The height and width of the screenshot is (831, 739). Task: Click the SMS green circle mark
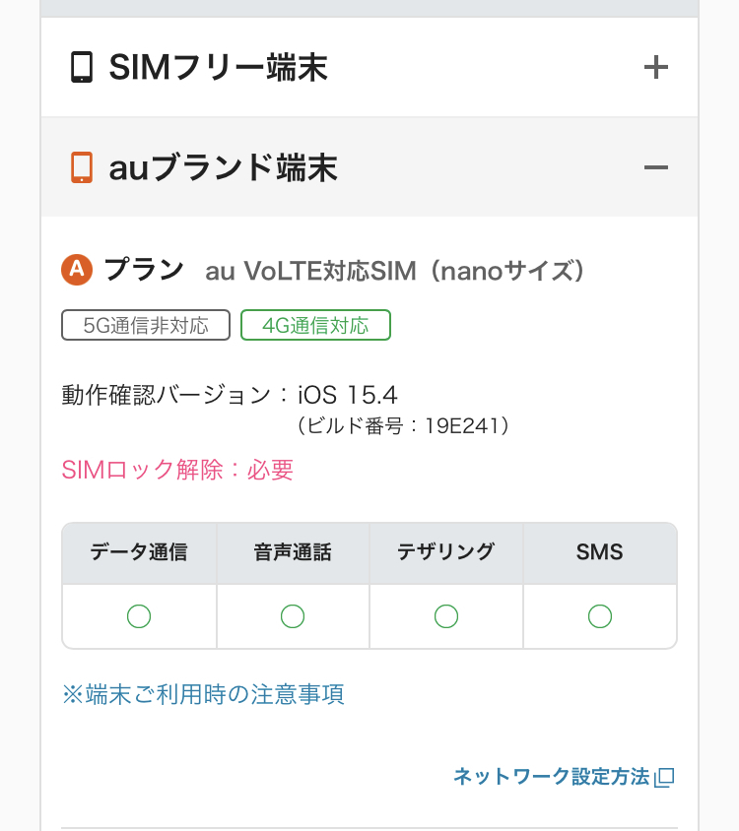pyautogui.click(x=600, y=616)
